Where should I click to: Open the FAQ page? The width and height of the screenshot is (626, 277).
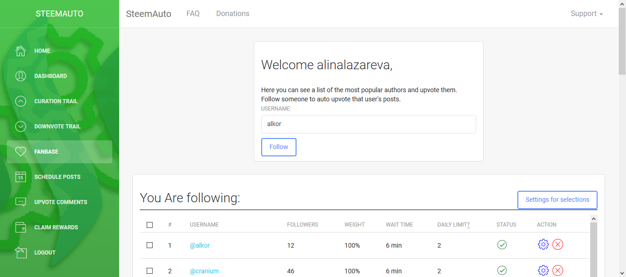point(193,14)
